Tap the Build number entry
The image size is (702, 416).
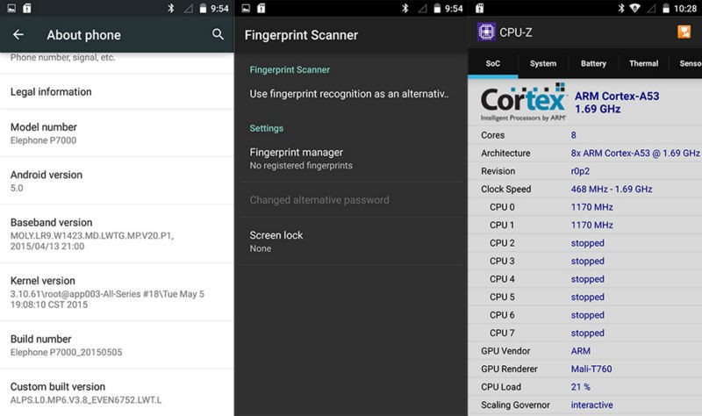117,345
